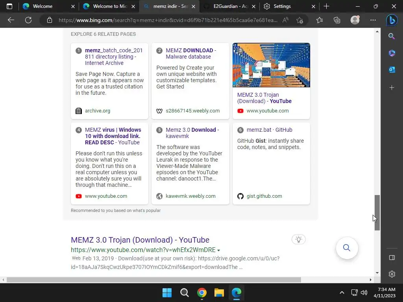Open the Favorites list icon
403x302 pixels.
pos(320,20)
